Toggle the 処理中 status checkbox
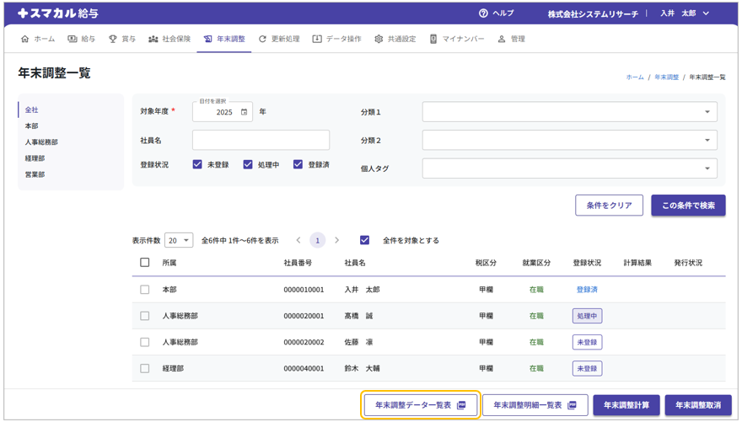The height and width of the screenshot is (422, 742). point(248,165)
